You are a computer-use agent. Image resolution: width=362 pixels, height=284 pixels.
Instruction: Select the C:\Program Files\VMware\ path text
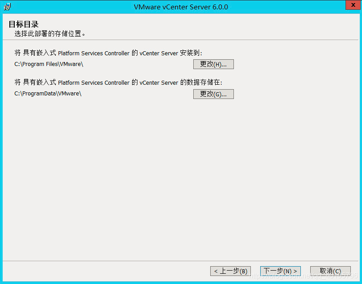click(x=49, y=64)
